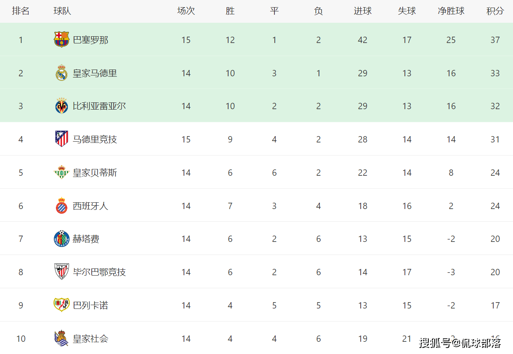Click the Real Betis green crest
Screen dimensions: 513x354
coord(61,172)
